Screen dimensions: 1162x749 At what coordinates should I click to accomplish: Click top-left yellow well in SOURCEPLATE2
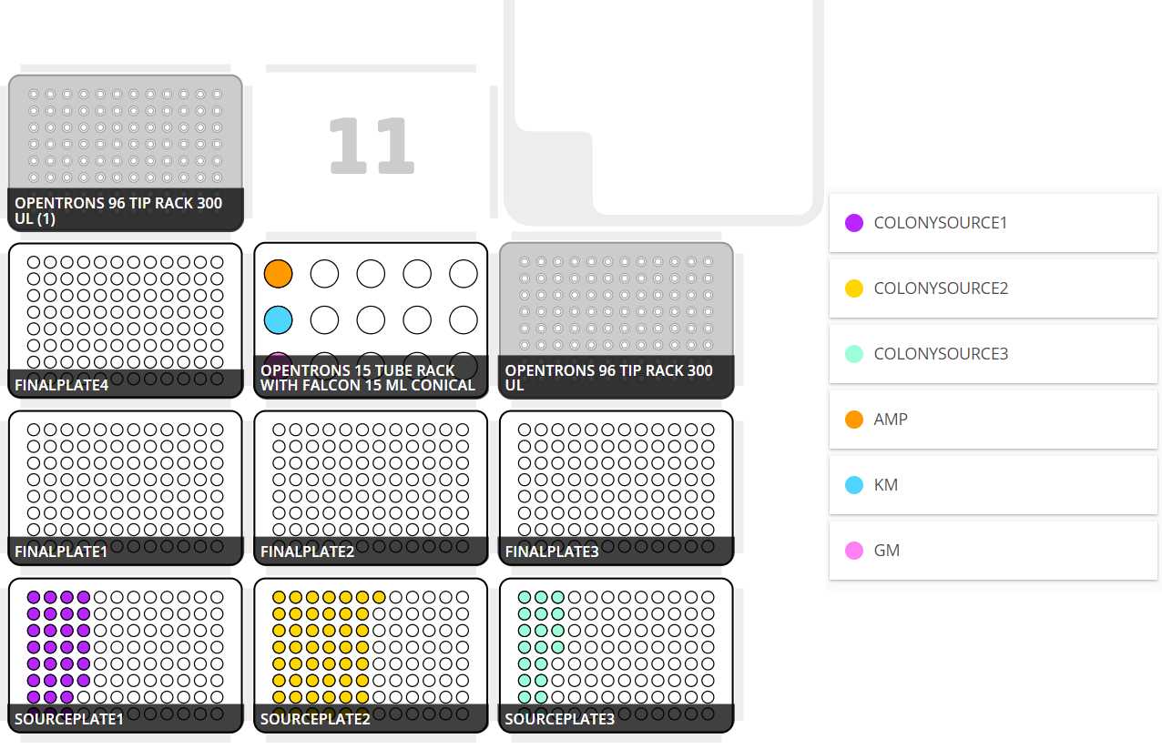(280, 598)
